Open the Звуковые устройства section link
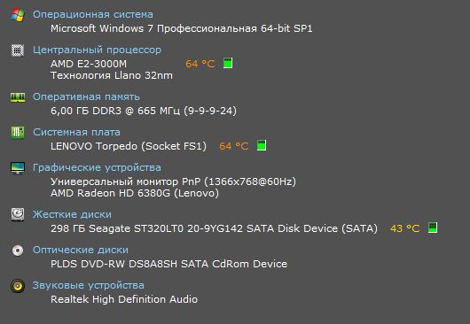Image resolution: width=470 pixels, height=324 pixels. 89,285
